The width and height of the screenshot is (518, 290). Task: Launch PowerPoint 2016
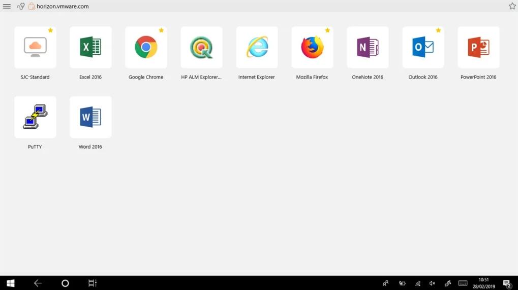point(478,48)
